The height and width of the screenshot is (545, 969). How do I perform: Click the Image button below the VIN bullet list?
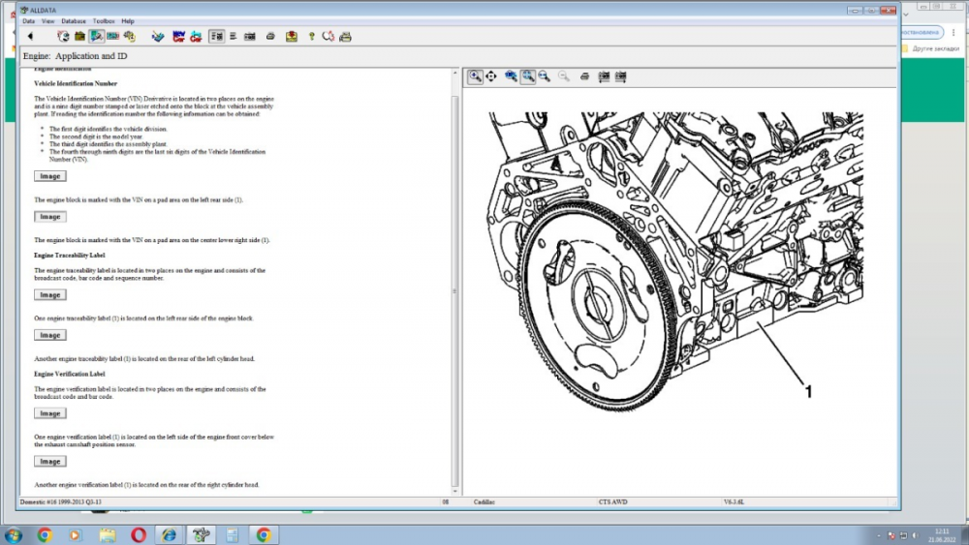[x=50, y=176]
